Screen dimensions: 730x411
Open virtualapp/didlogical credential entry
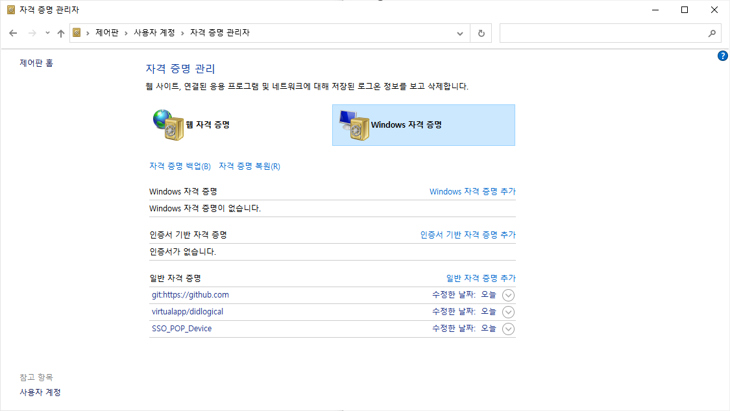(x=188, y=312)
